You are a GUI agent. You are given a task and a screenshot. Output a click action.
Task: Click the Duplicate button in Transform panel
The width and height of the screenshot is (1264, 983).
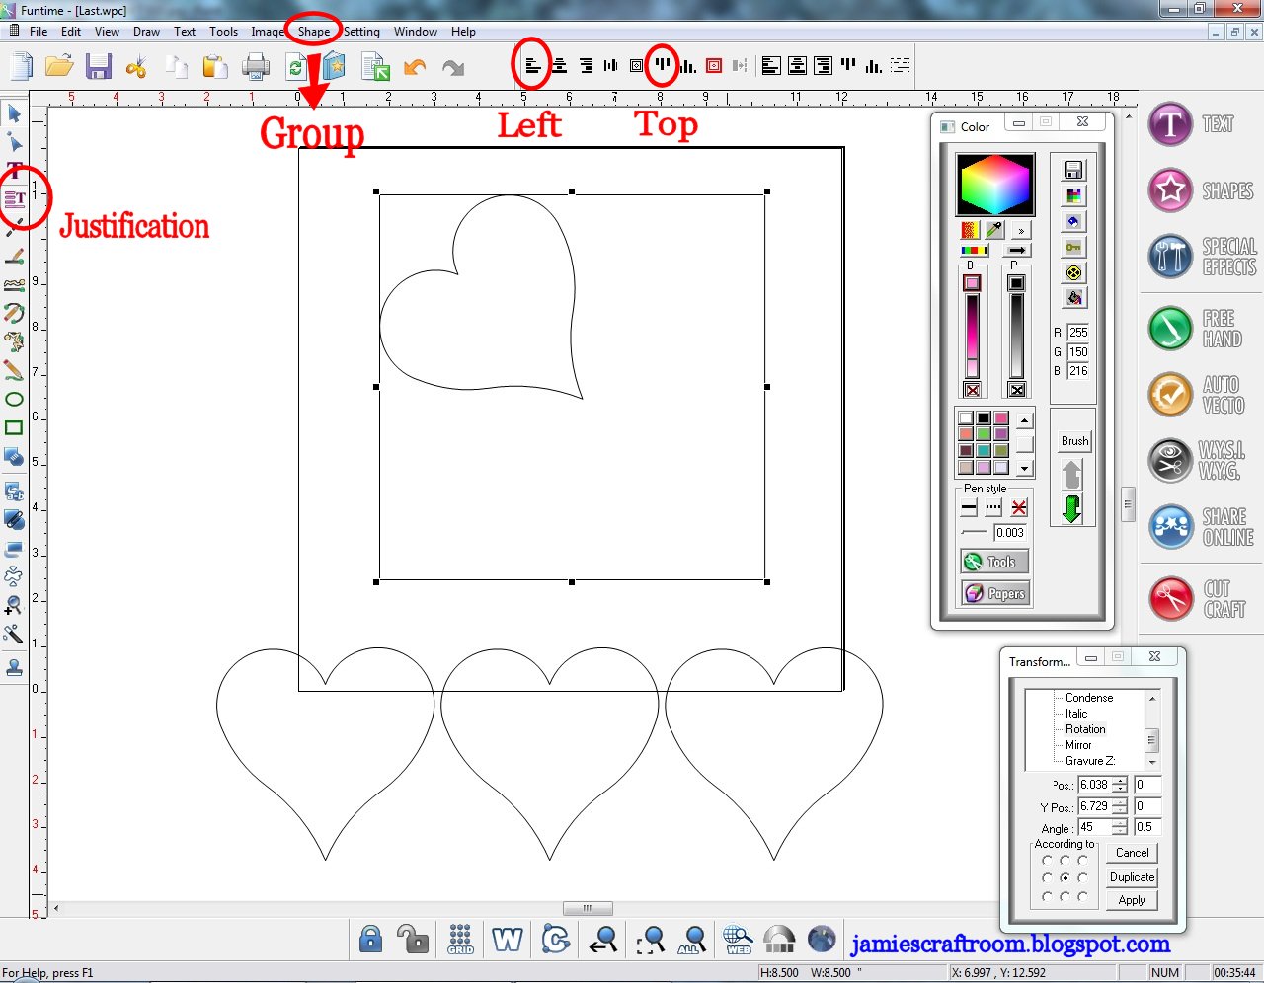point(1132,876)
